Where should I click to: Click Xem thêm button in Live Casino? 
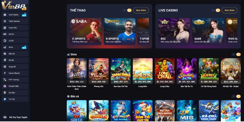click(230, 10)
